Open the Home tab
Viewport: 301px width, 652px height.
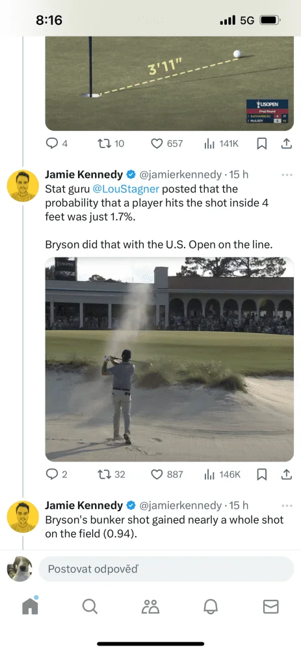click(30, 606)
